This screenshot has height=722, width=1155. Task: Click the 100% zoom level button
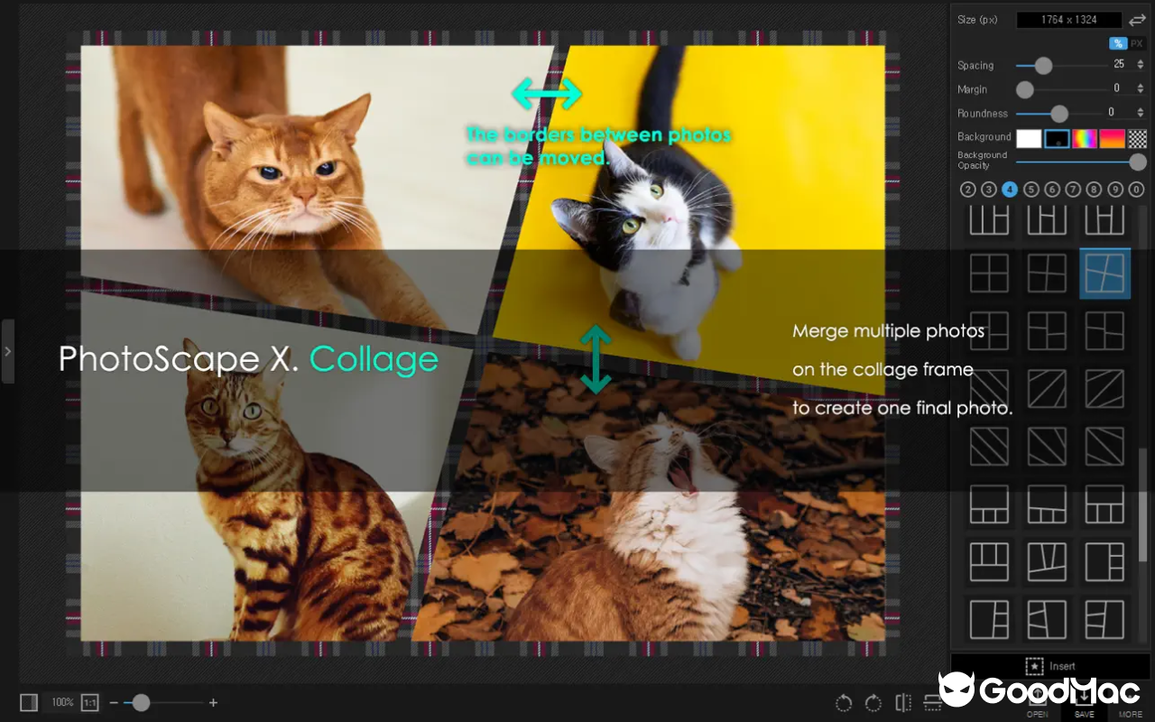62,702
